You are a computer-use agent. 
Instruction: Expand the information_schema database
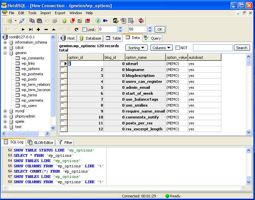(5, 43)
